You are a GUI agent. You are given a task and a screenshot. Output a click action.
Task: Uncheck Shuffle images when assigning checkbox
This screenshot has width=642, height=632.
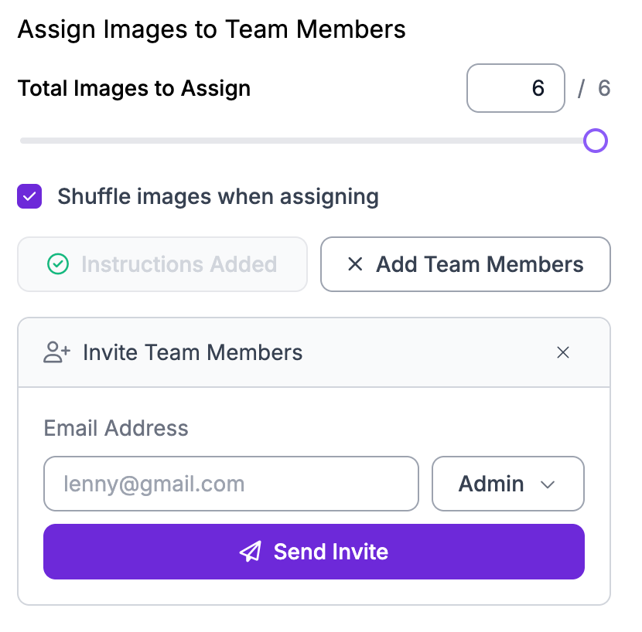[29, 196]
